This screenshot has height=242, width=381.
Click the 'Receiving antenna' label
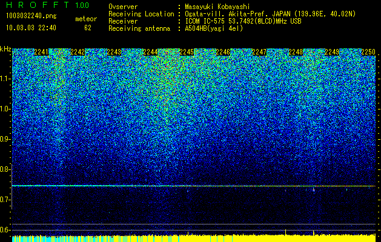click(139, 28)
